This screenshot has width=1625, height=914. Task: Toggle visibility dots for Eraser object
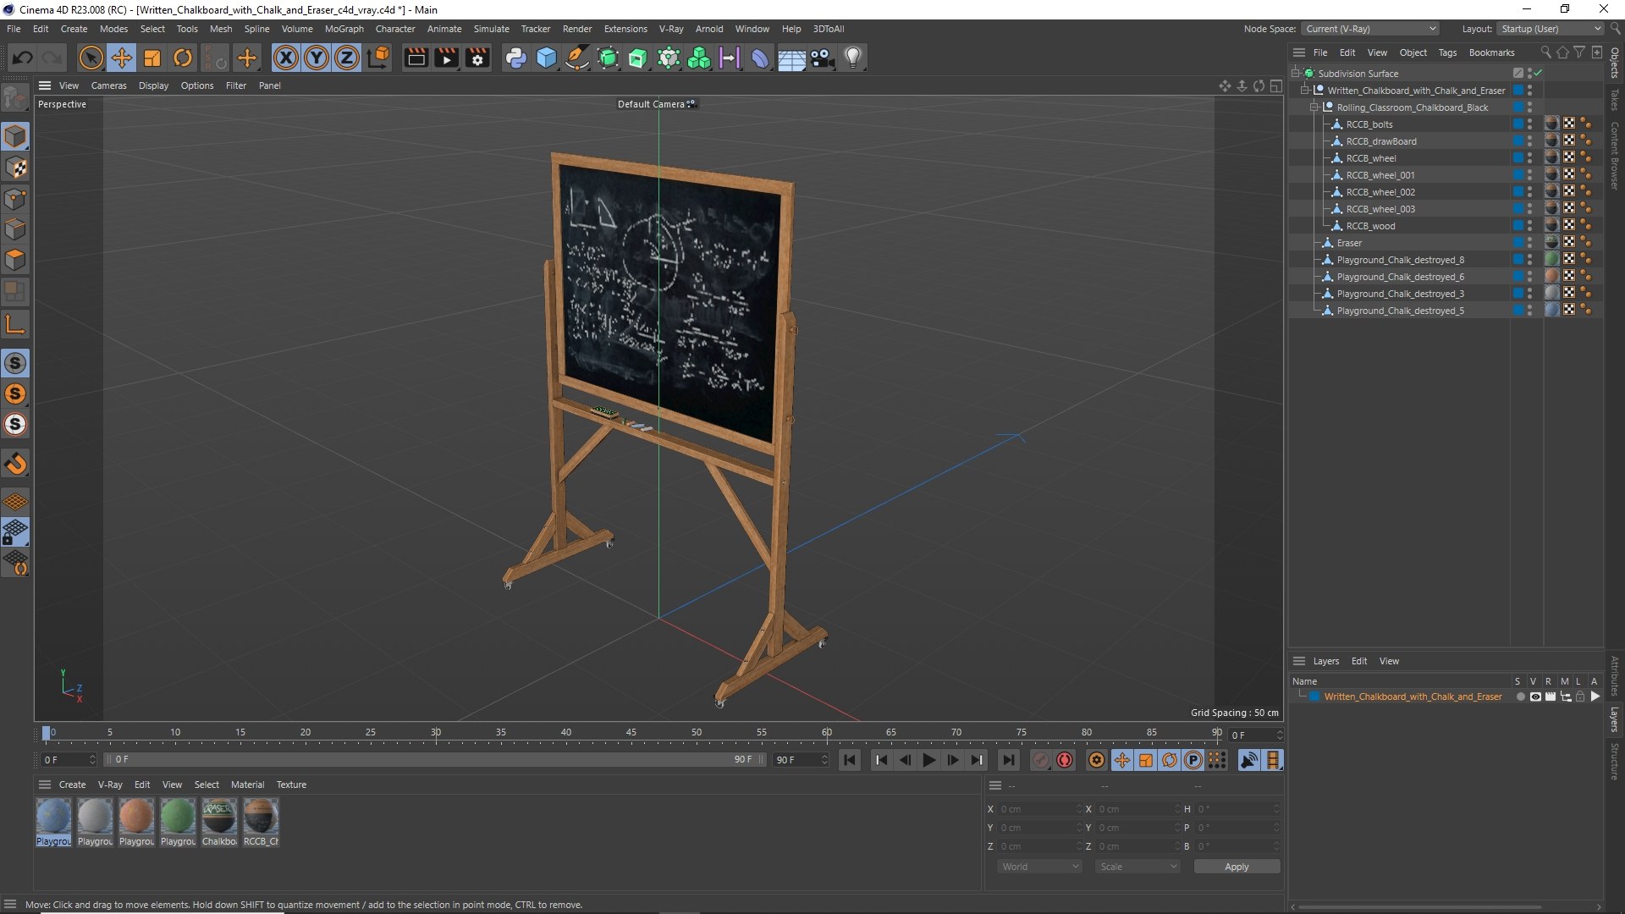pyautogui.click(x=1529, y=243)
